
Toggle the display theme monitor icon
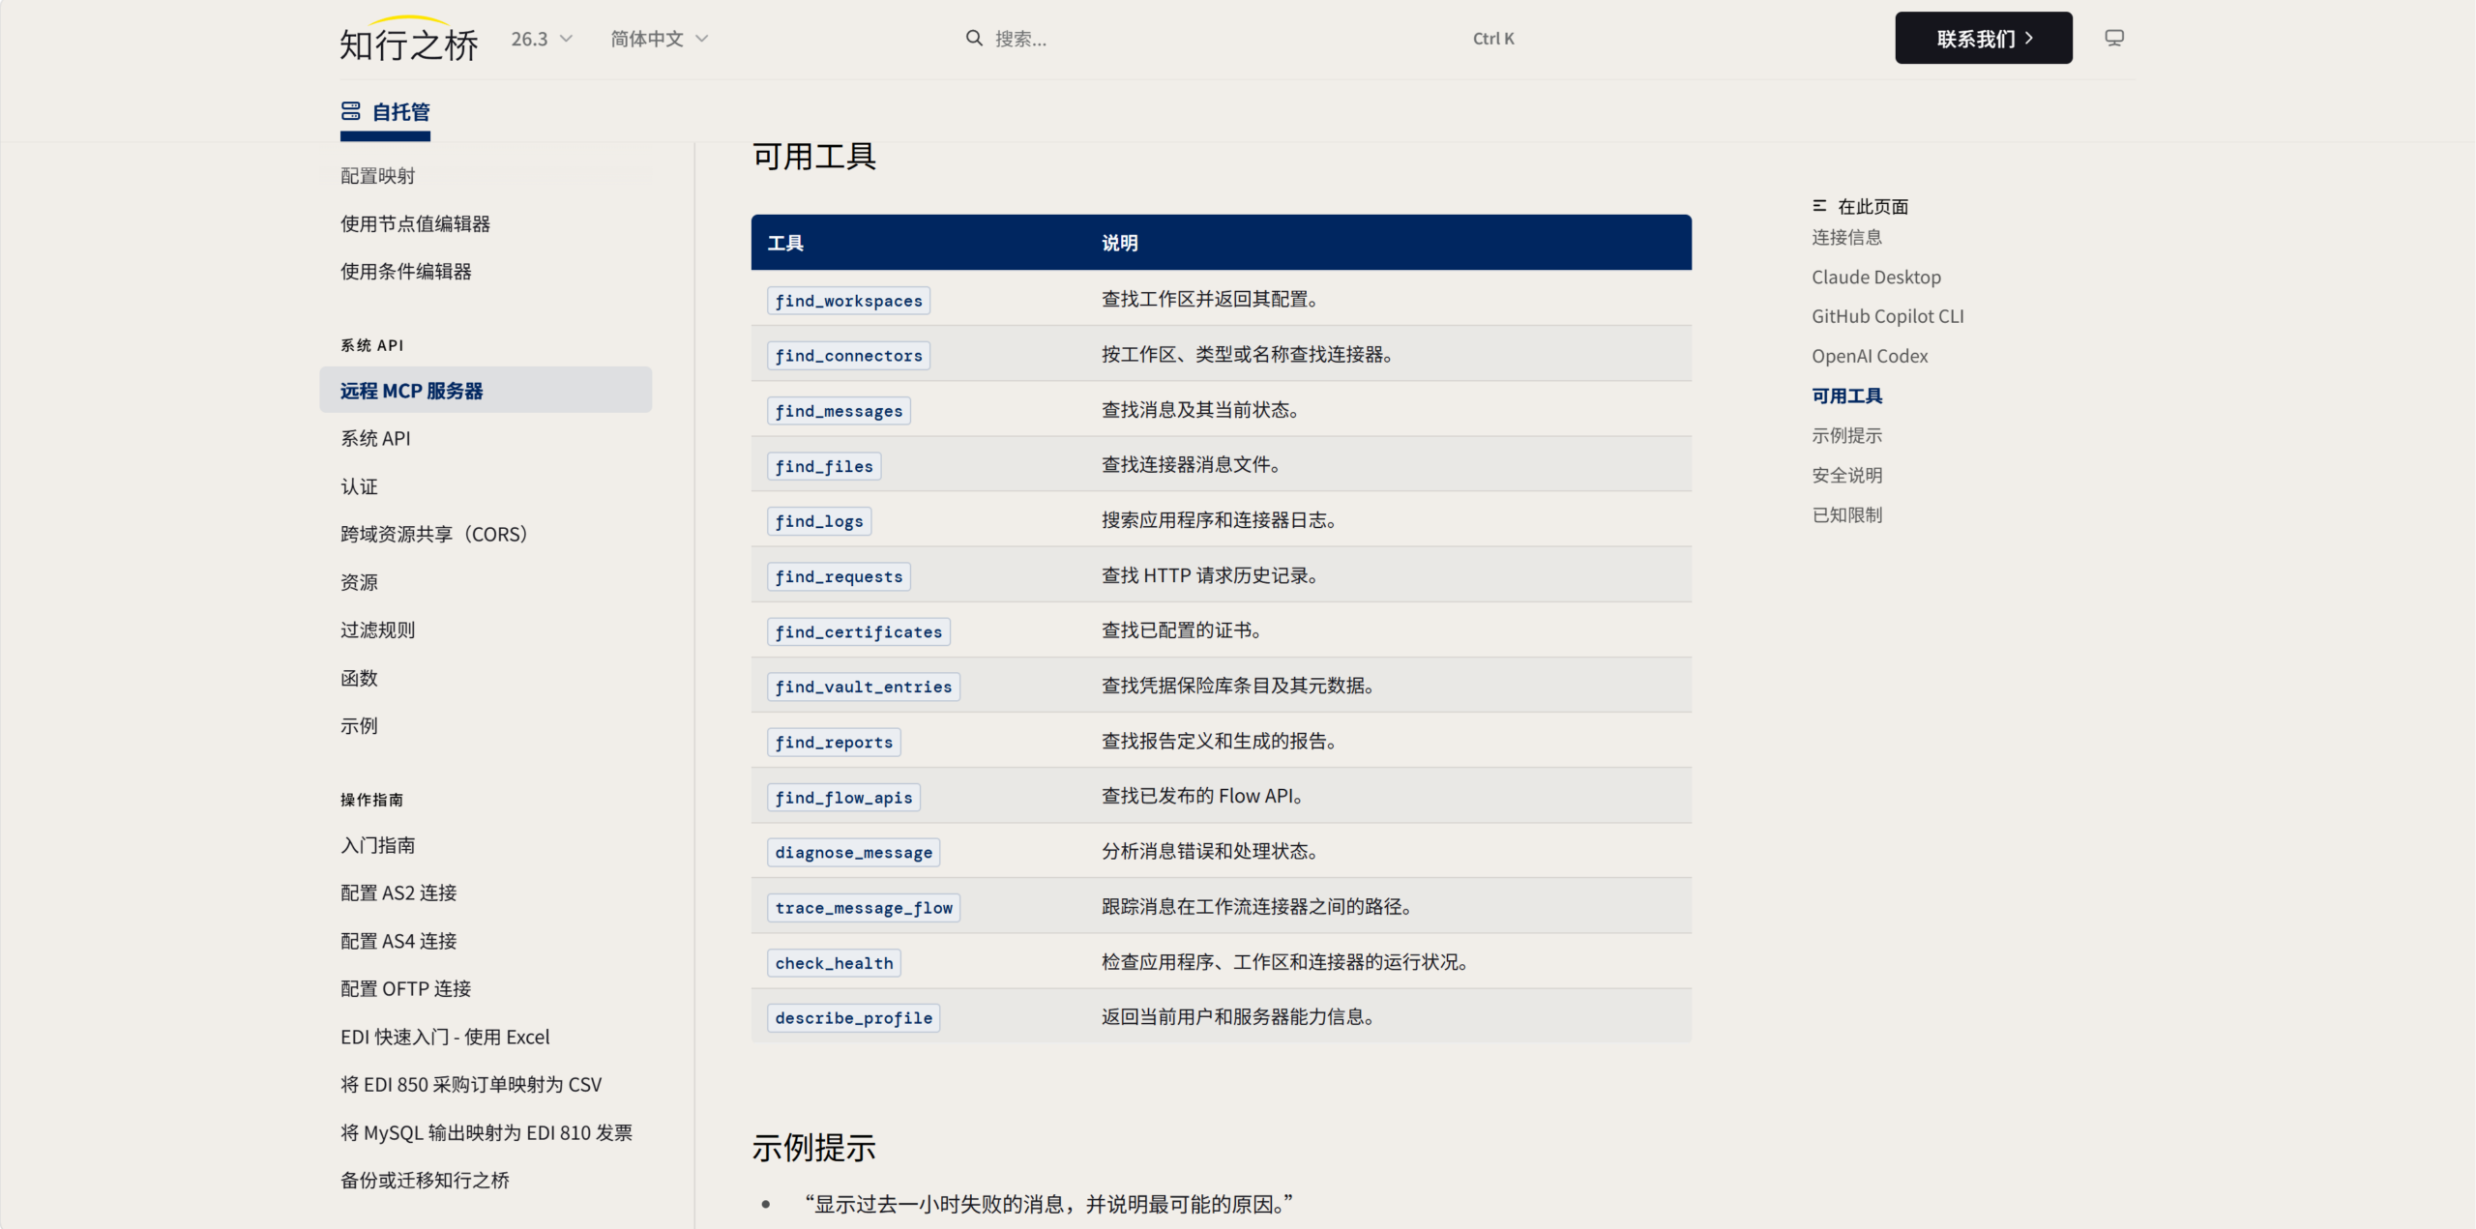[x=2114, y=38]
